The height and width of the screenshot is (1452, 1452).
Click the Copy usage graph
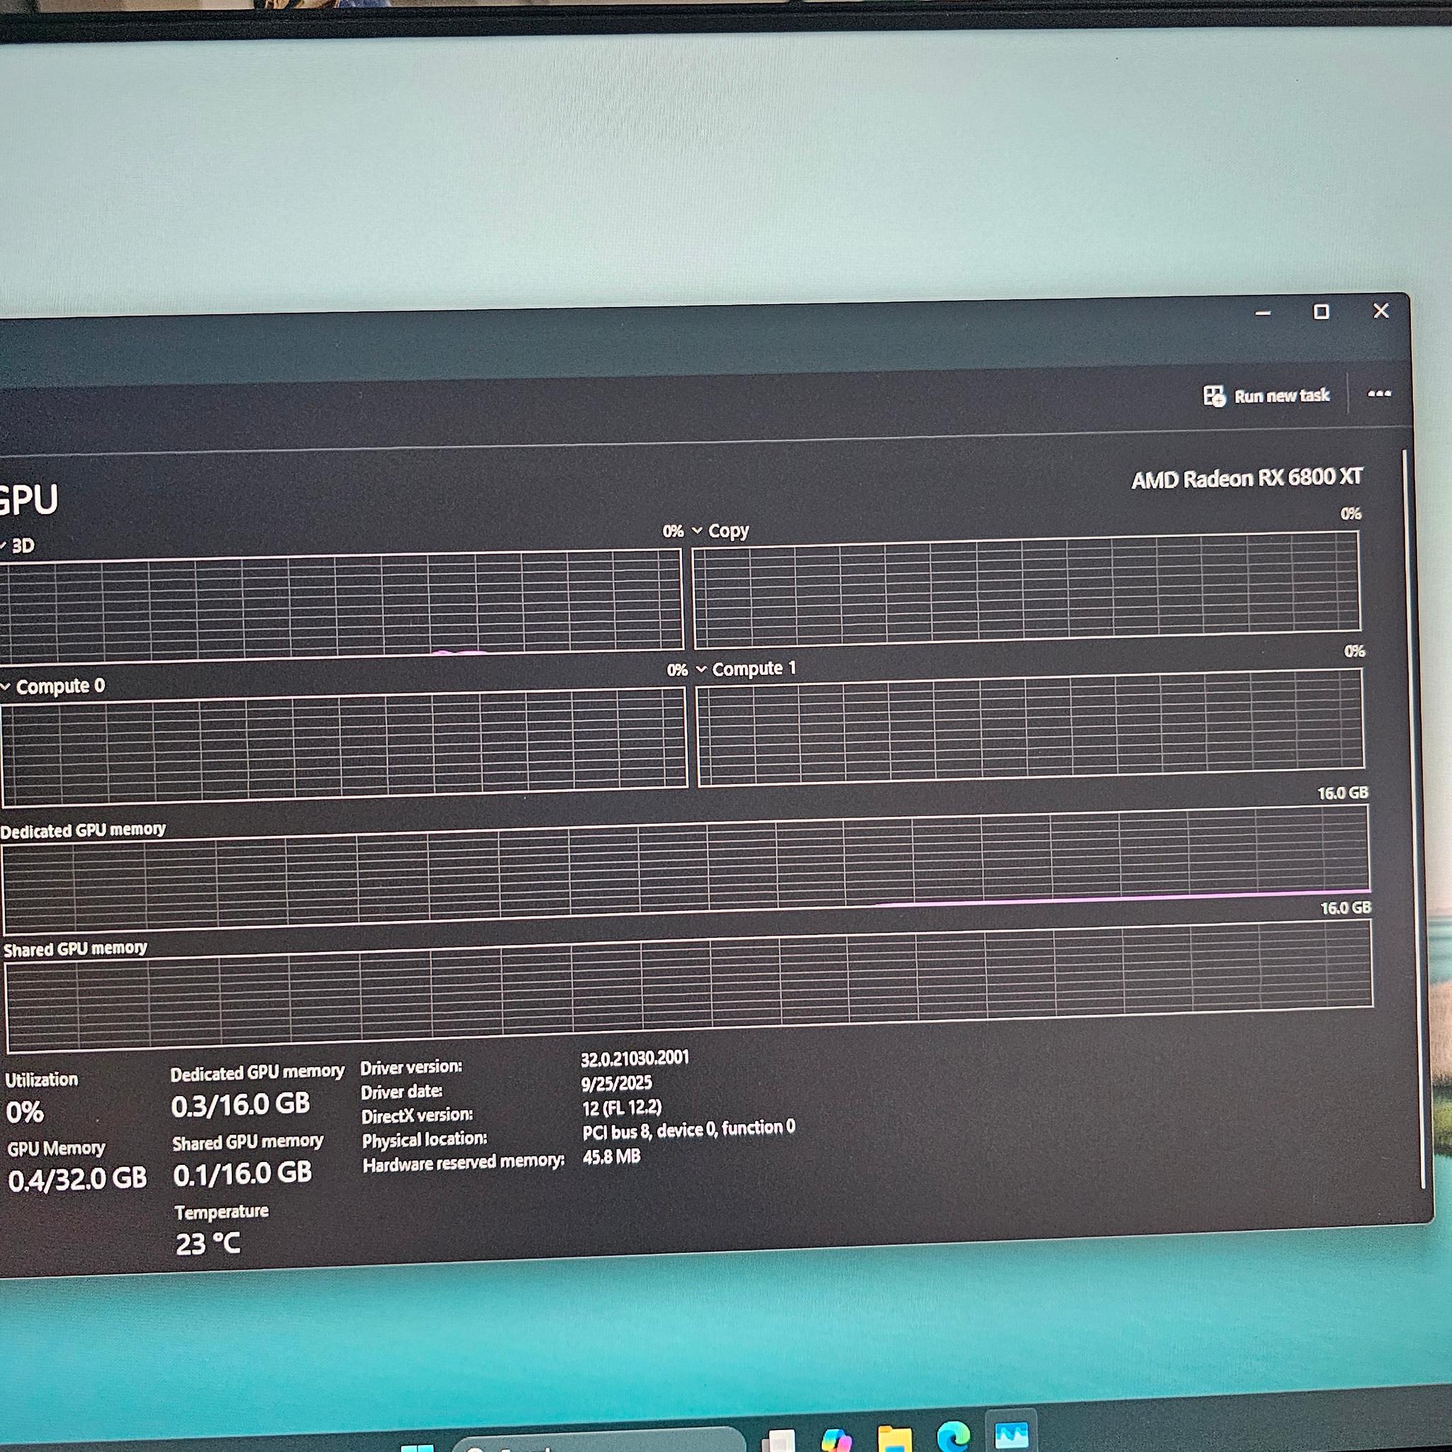tap(1027, 590)
